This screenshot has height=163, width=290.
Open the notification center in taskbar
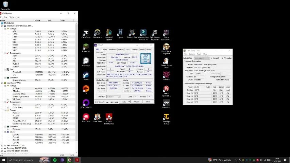[x=285, y=160]
